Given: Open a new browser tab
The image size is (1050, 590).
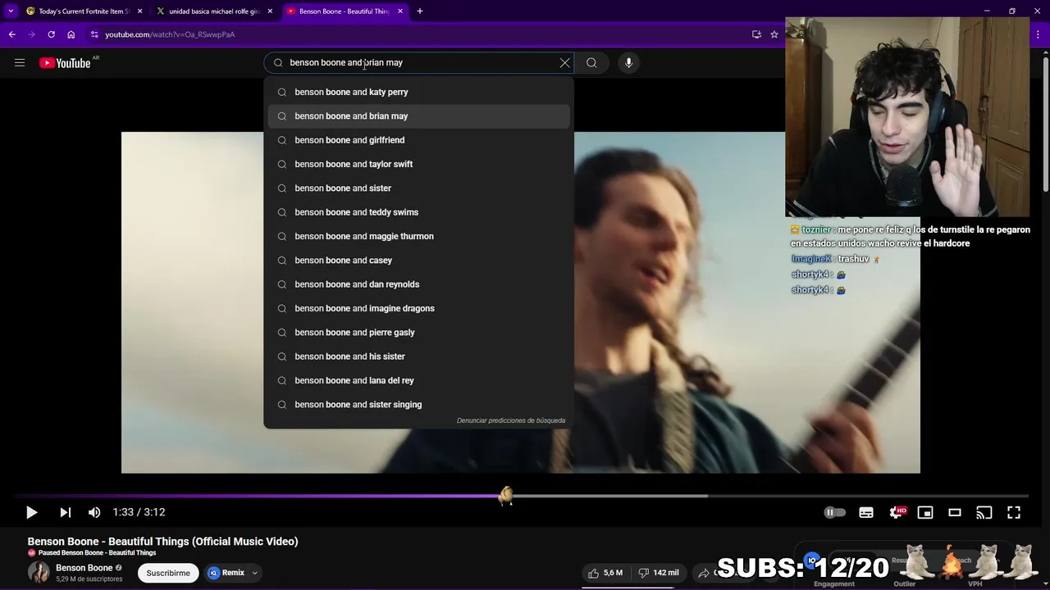Looking at the screenshot, I should [419, 11].
